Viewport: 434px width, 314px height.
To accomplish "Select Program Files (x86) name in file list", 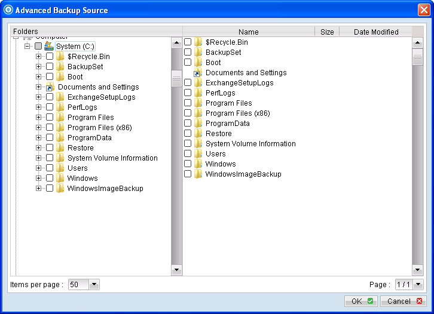I will point(237,113).
